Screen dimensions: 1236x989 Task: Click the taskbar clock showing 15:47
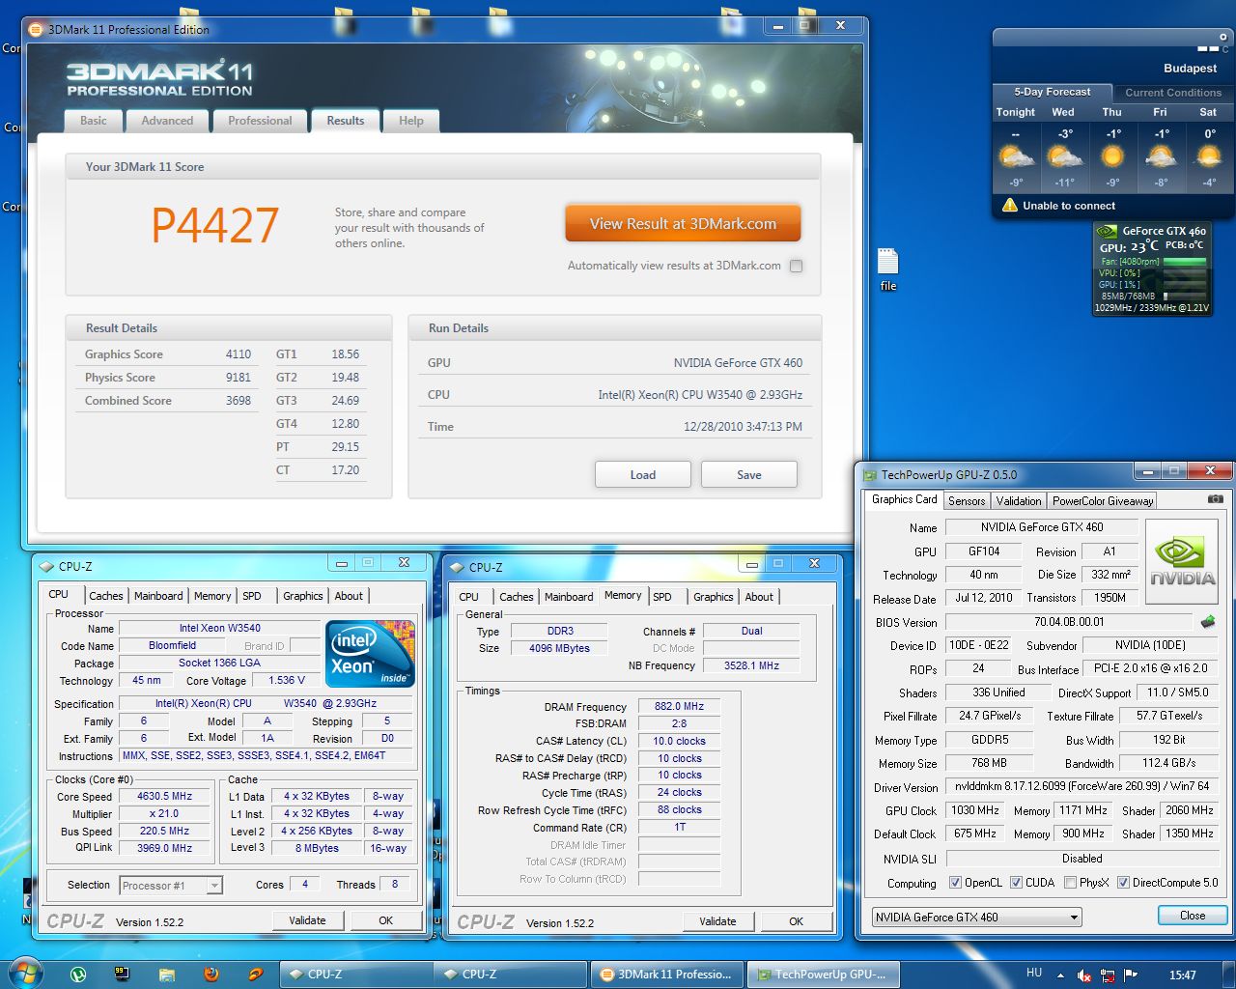(x=1183, y=975)
